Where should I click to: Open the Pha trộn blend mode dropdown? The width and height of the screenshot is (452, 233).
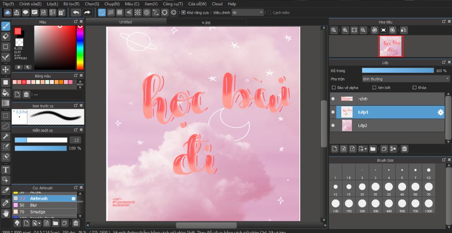[406, 79]
